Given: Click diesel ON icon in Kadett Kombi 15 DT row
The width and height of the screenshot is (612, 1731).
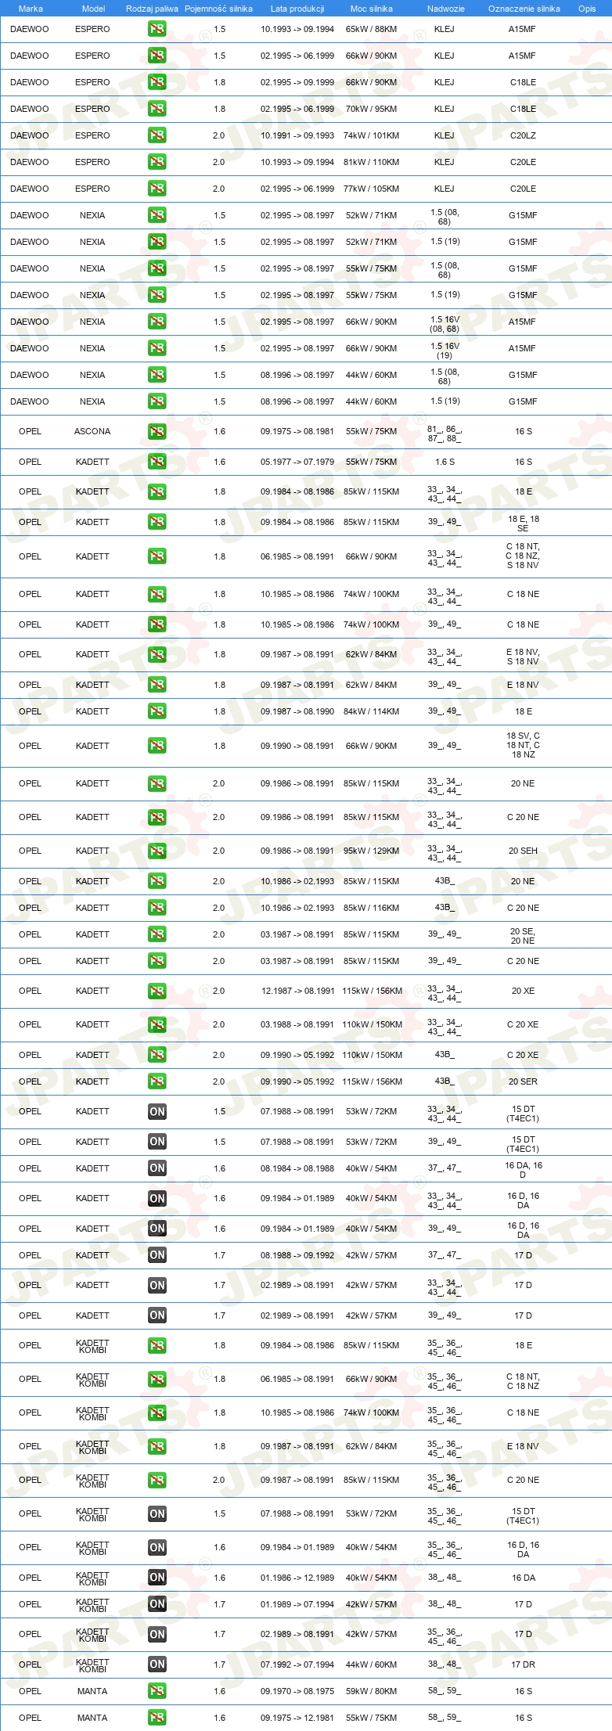Looking at the screenshot, I should point(157,1513).
